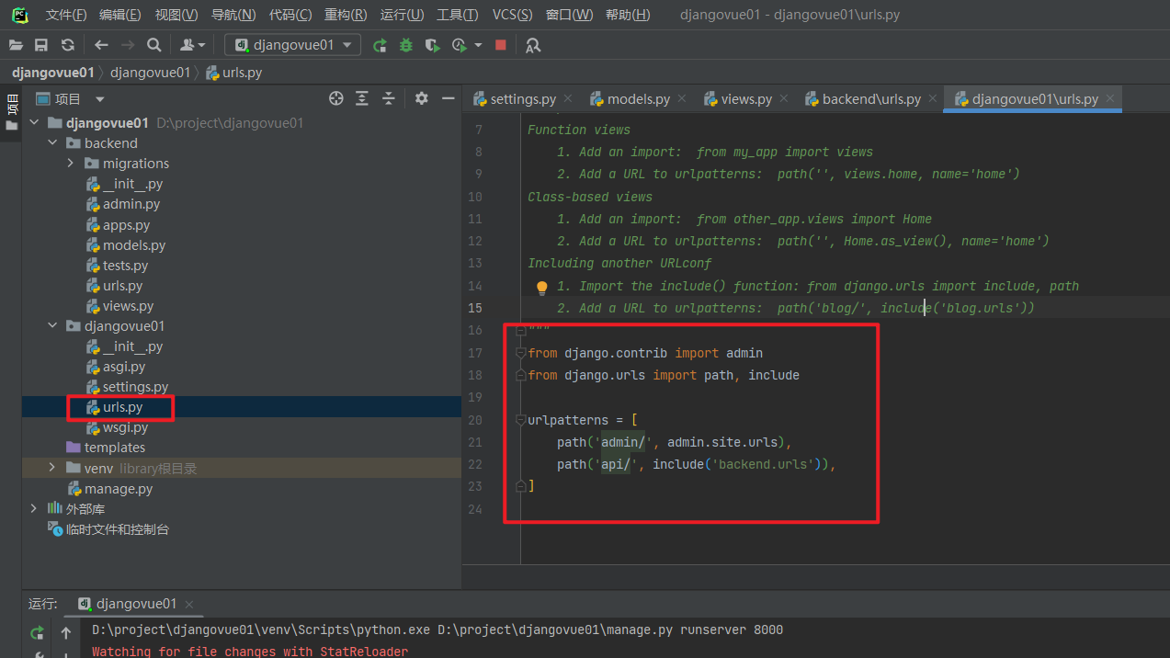Close the djangovue01 run tab
Viewport: 1170px width, 658px height.
pyautogui.click(x=189, y=604)
